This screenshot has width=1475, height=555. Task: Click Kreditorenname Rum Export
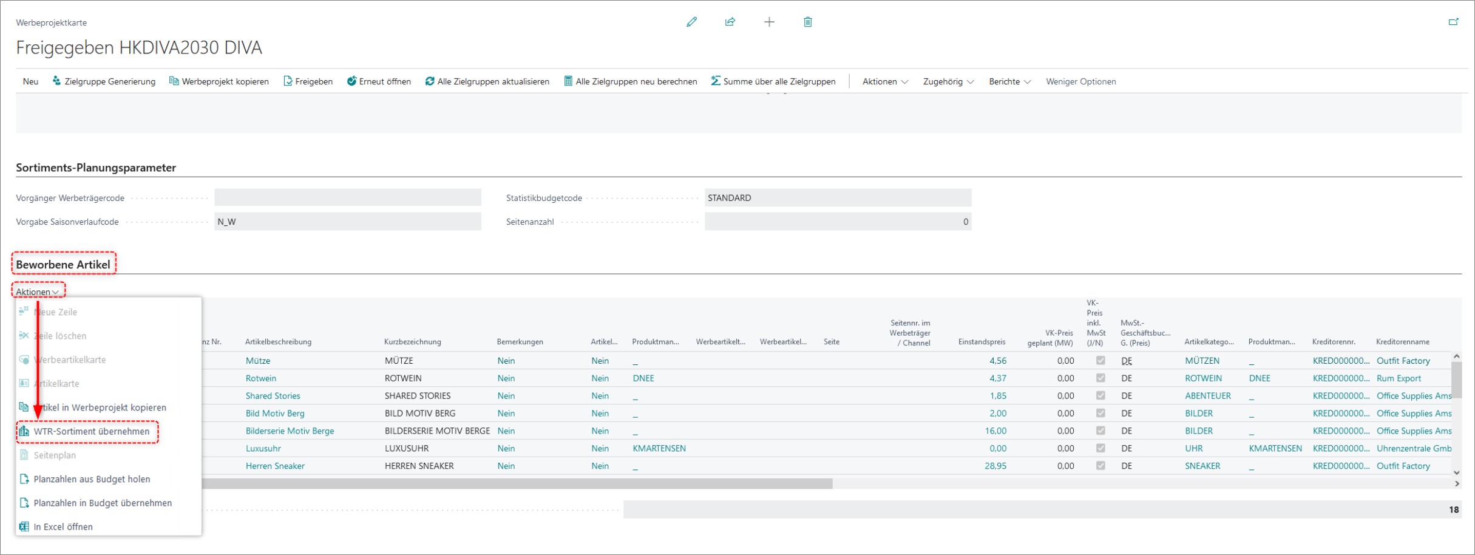pos(1399,378)
